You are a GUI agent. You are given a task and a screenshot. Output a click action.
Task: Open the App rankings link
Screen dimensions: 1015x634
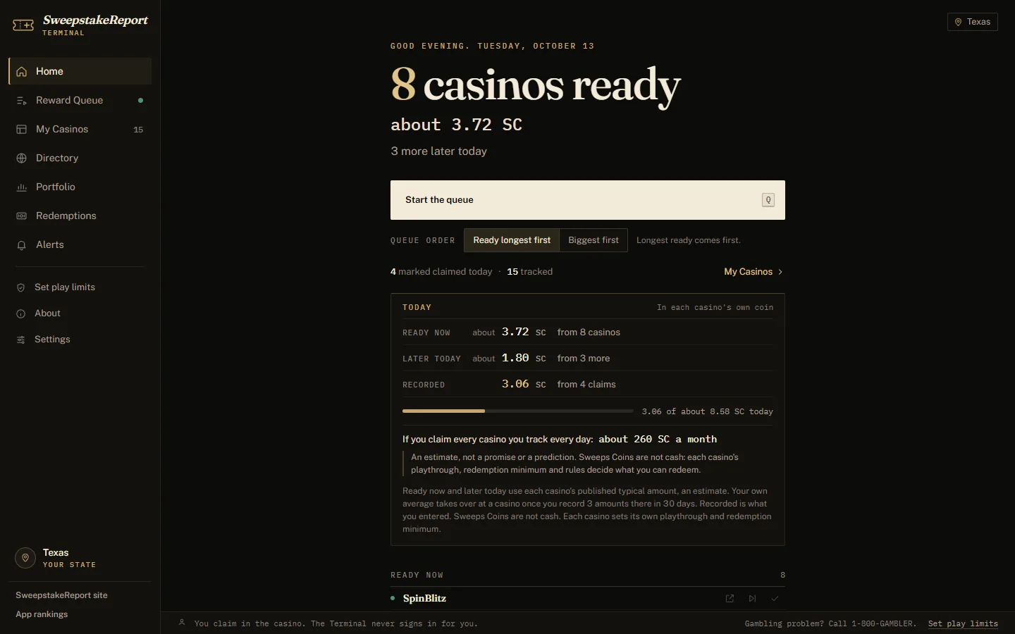click(42, 614)
